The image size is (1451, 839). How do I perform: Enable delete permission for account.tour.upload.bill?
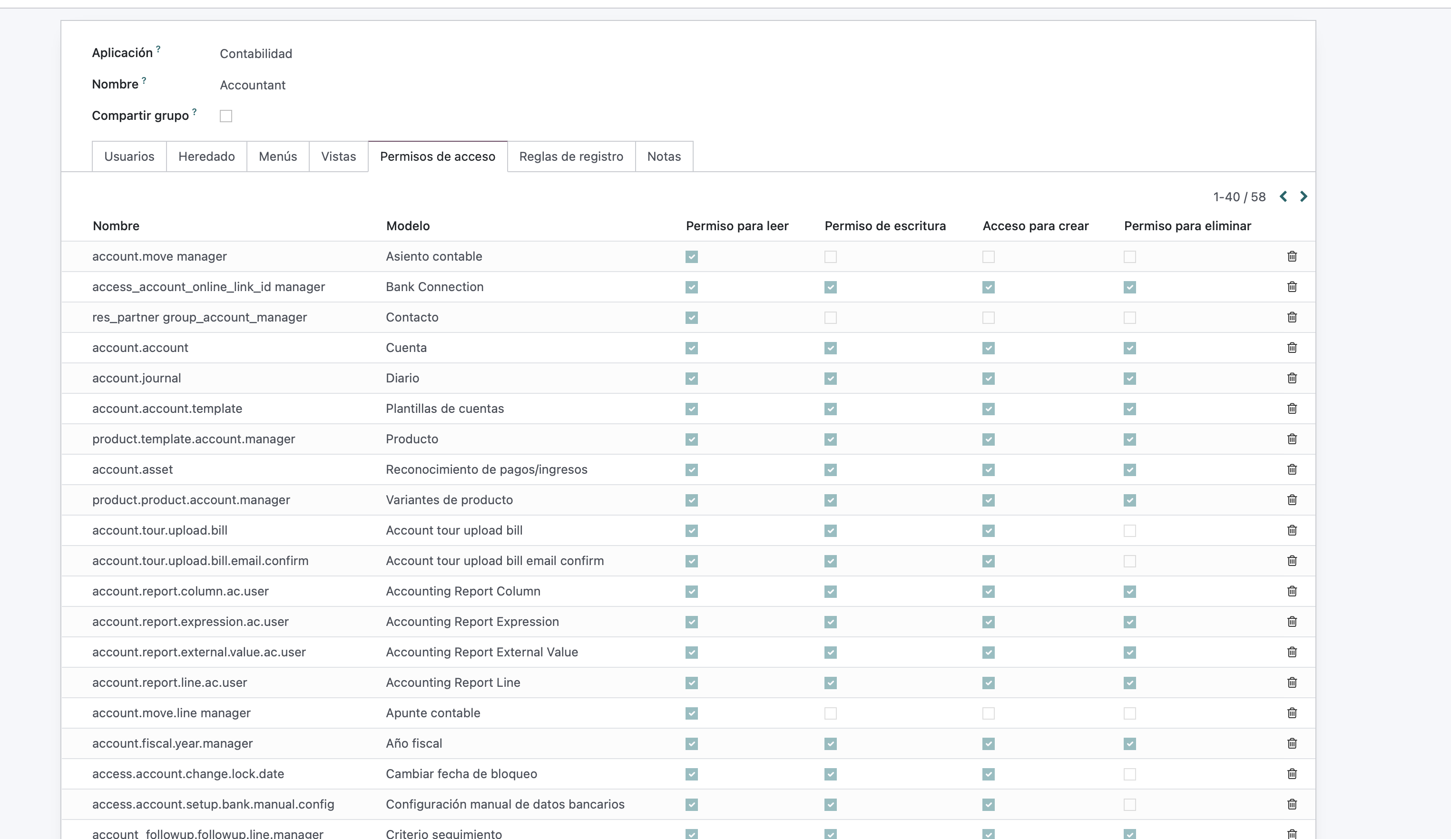click(1130, 531)
